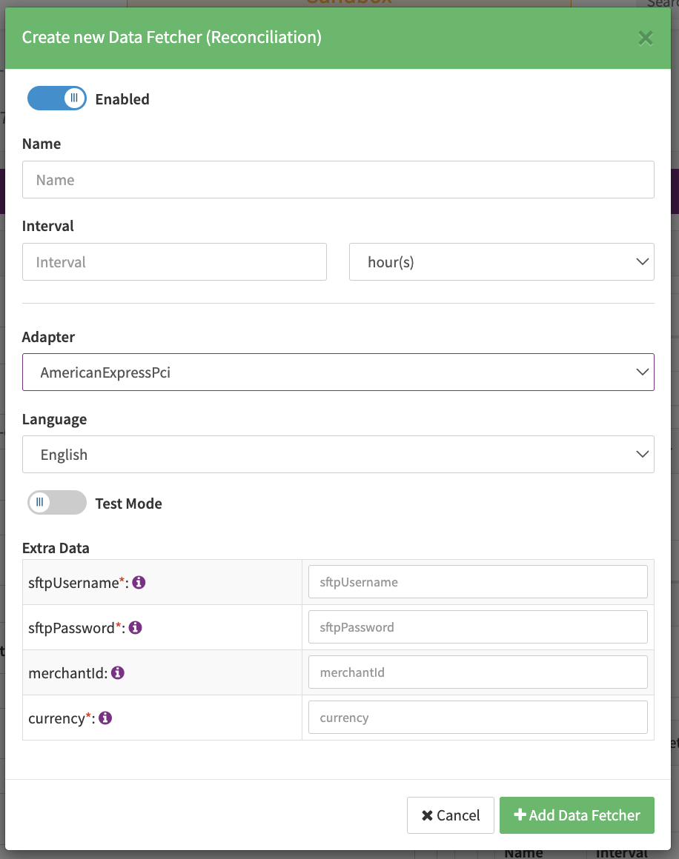Expand the Adapter dropdown showing AmericanExpressPci

pos(338,372)
